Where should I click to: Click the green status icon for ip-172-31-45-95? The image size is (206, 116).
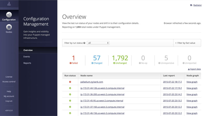(x=70, y=101)
